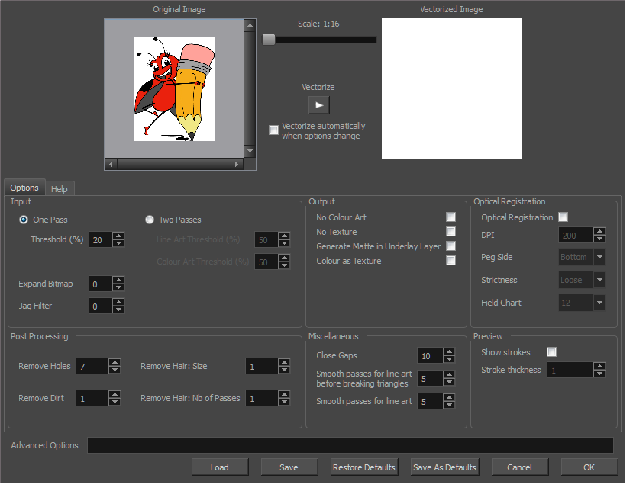The width and height of the screenshot is (633, 491).
Task: Click the Restore Defaults button
Action: [364, 467]
